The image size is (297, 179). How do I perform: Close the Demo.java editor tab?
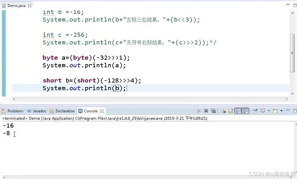pos(30,6)
